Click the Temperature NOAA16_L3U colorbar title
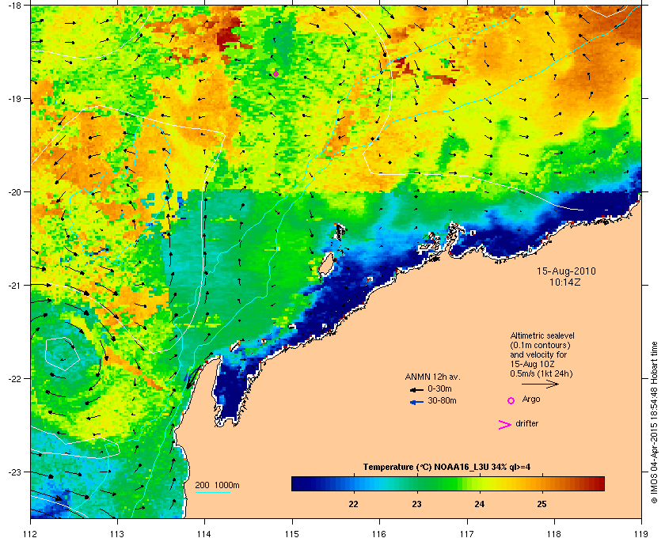Screen dimensions: 665x538 pos(446,468)
